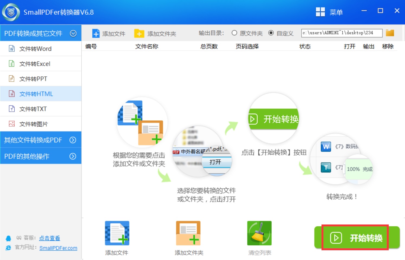Screen dimensions: 405x260
Task: Click the 页码选择 column header
Action: pos(247,46)
